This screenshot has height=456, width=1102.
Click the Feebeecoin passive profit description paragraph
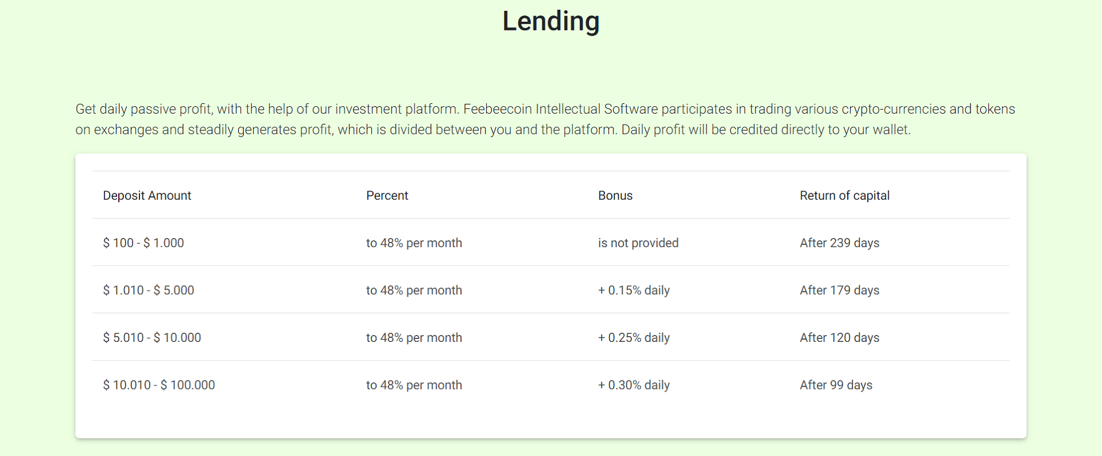pyautogui.click(x=545, y=119)
